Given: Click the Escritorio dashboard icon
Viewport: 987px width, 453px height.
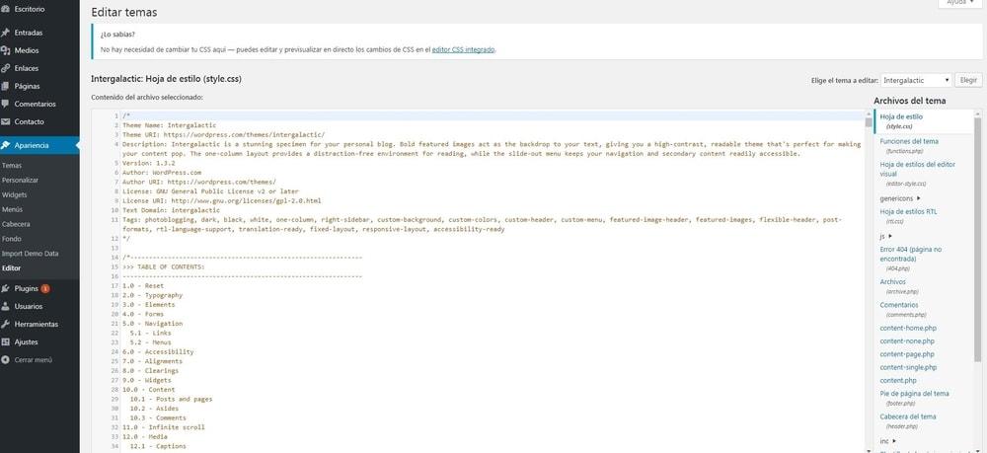Looking at the screenshot, I should [x=6, y=9].
